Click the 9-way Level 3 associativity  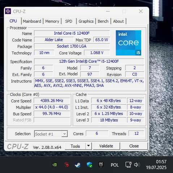coord(136,120)
